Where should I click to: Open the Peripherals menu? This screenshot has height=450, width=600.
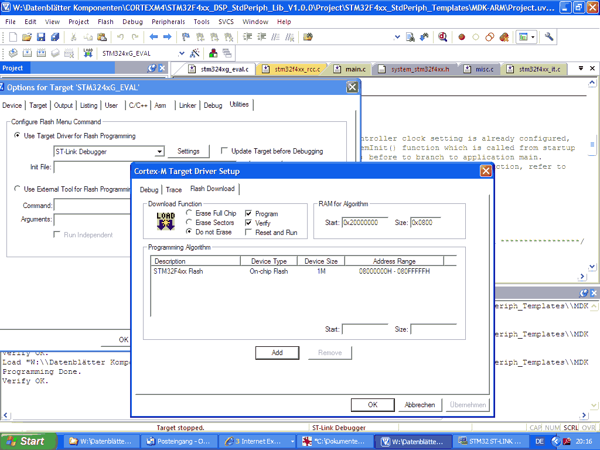pyautogui.click(x=168, y=22)
